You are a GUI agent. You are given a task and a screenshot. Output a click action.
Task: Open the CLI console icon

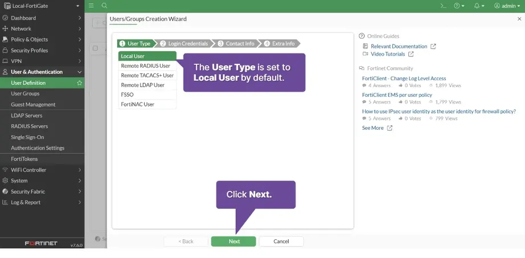click(444, 6)
